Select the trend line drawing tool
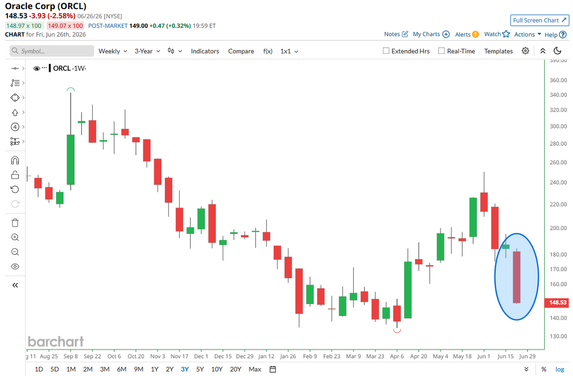573x376 pixels. click(x=14, y=69)
